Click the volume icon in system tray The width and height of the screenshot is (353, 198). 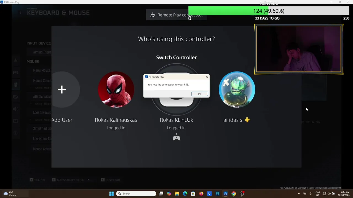[x=329, y=194]
